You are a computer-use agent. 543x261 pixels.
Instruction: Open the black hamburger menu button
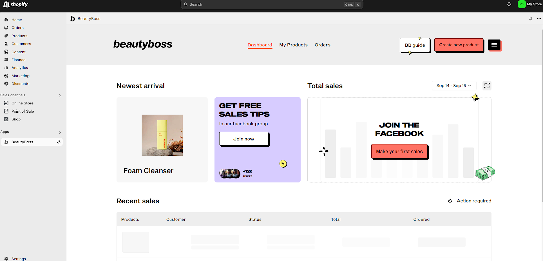point(494,45)
